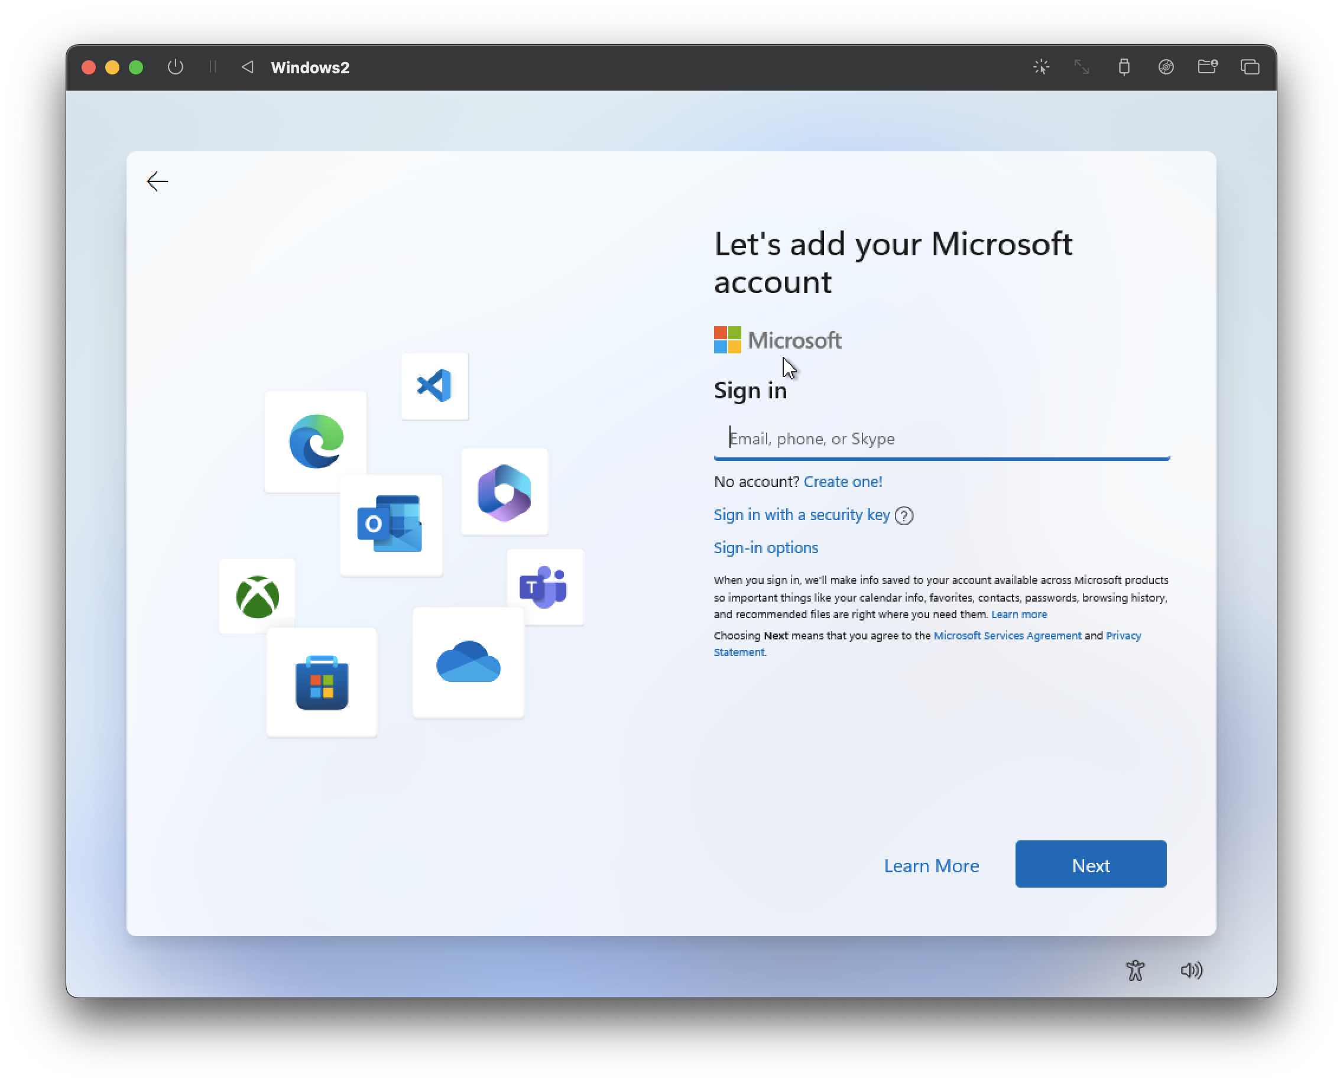Click the windows overlay icon in titlebar
This screenshot has height=1085, width=1343.
pyautogui.click(x=1250, y=67)
